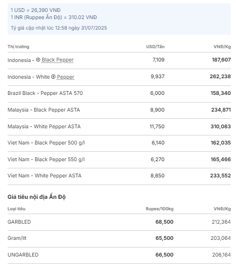Select Malaysia - White Pepper ASTA row
The image size is (236, 268).
pyautogui.click(x=119, y=126)
